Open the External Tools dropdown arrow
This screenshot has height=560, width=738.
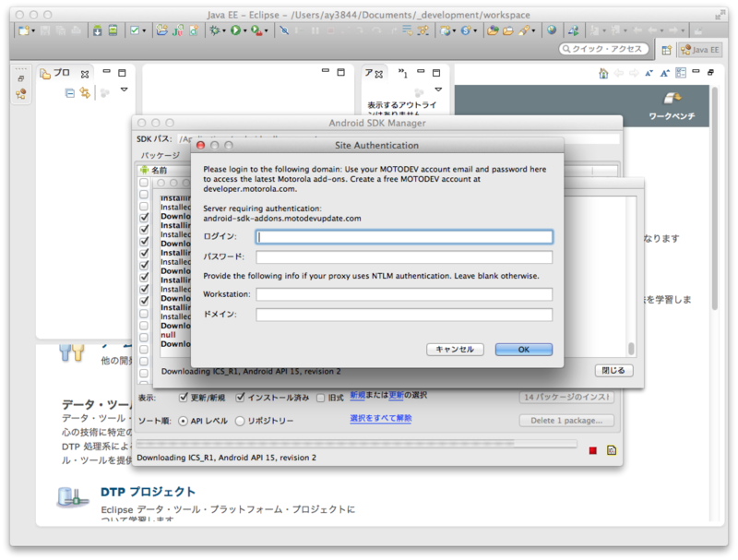(267, 31)
